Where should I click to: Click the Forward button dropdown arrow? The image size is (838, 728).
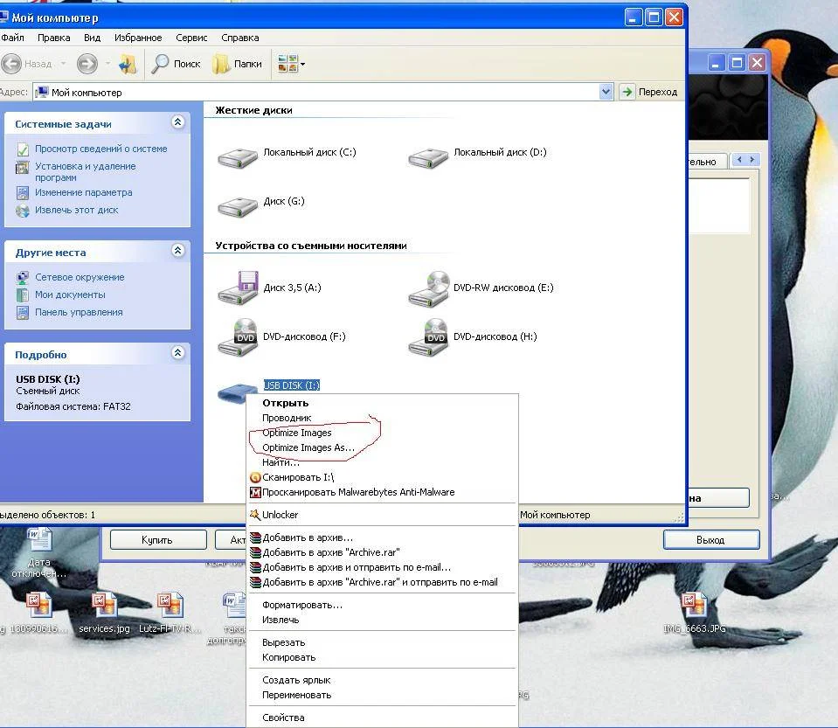point(107,64)
